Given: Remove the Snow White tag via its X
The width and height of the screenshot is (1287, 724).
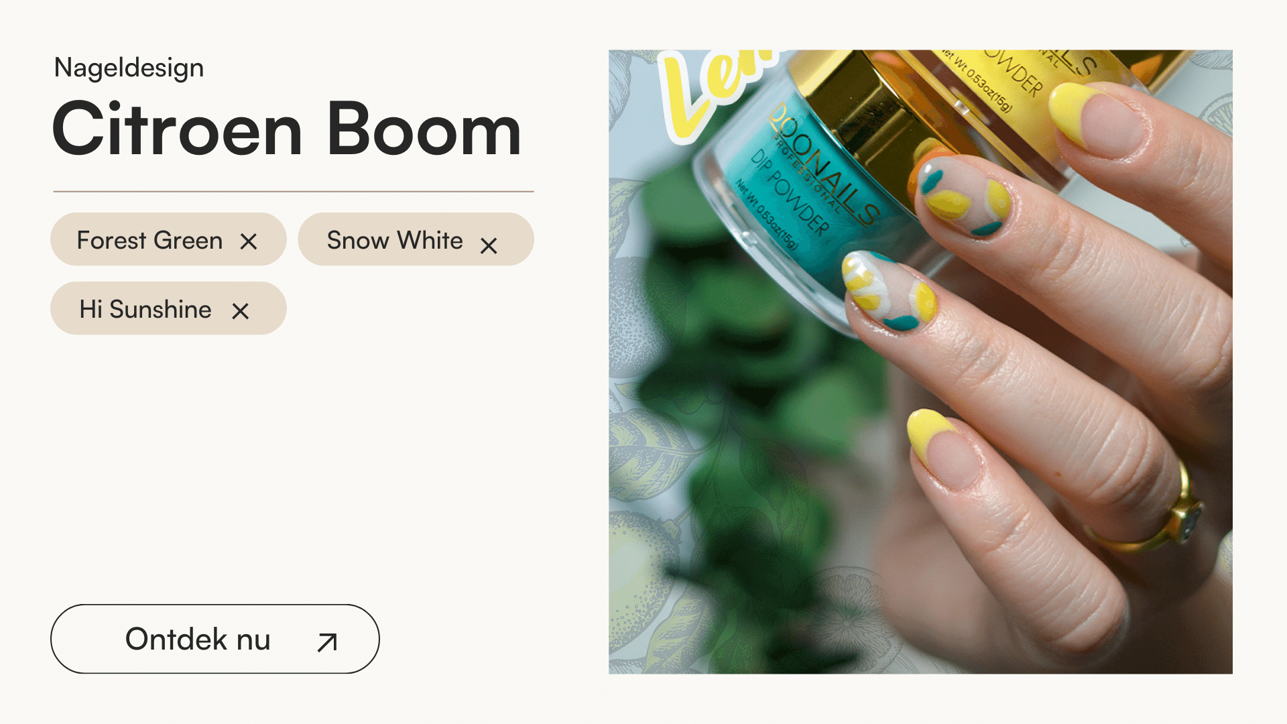Looking at the screenshot, I should click(x=489, y=246).
